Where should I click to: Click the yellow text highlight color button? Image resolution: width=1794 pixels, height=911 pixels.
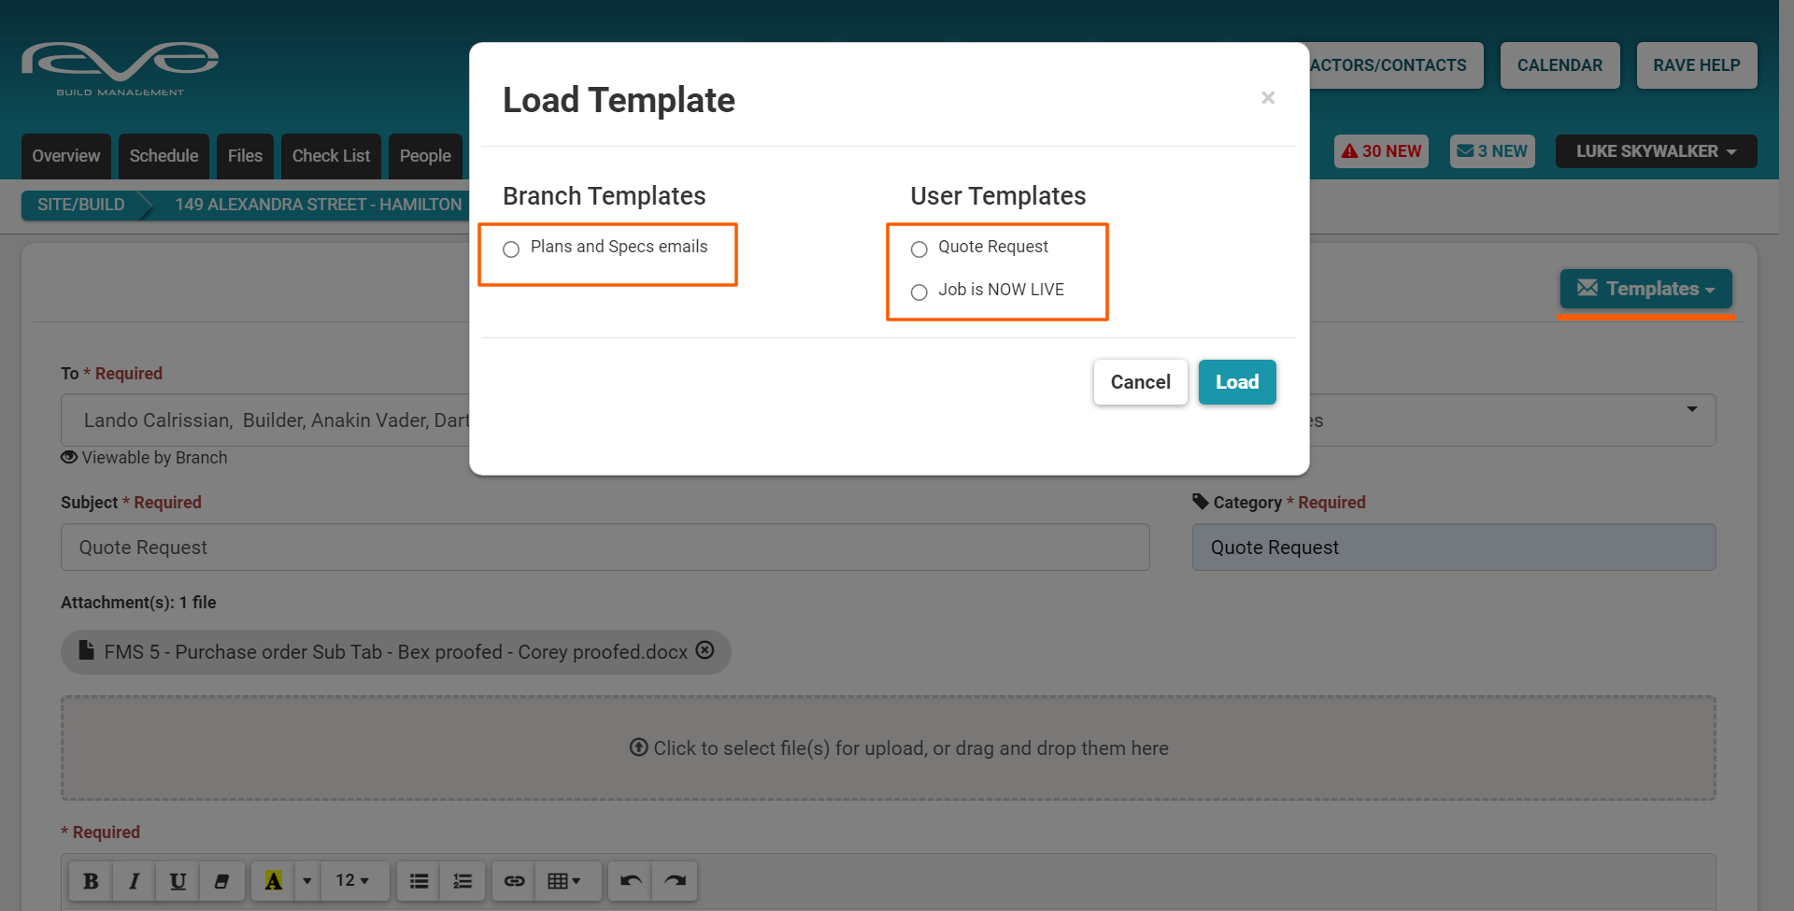pyautogui.click(x=273, y=881)
